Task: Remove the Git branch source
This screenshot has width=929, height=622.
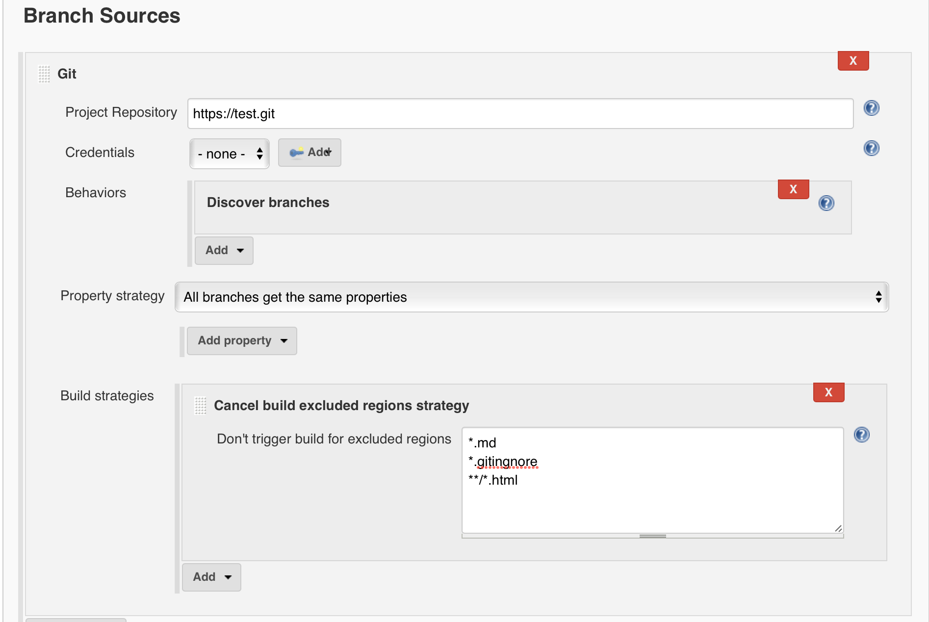Action: pyautogui.click(x=853, y=61)
